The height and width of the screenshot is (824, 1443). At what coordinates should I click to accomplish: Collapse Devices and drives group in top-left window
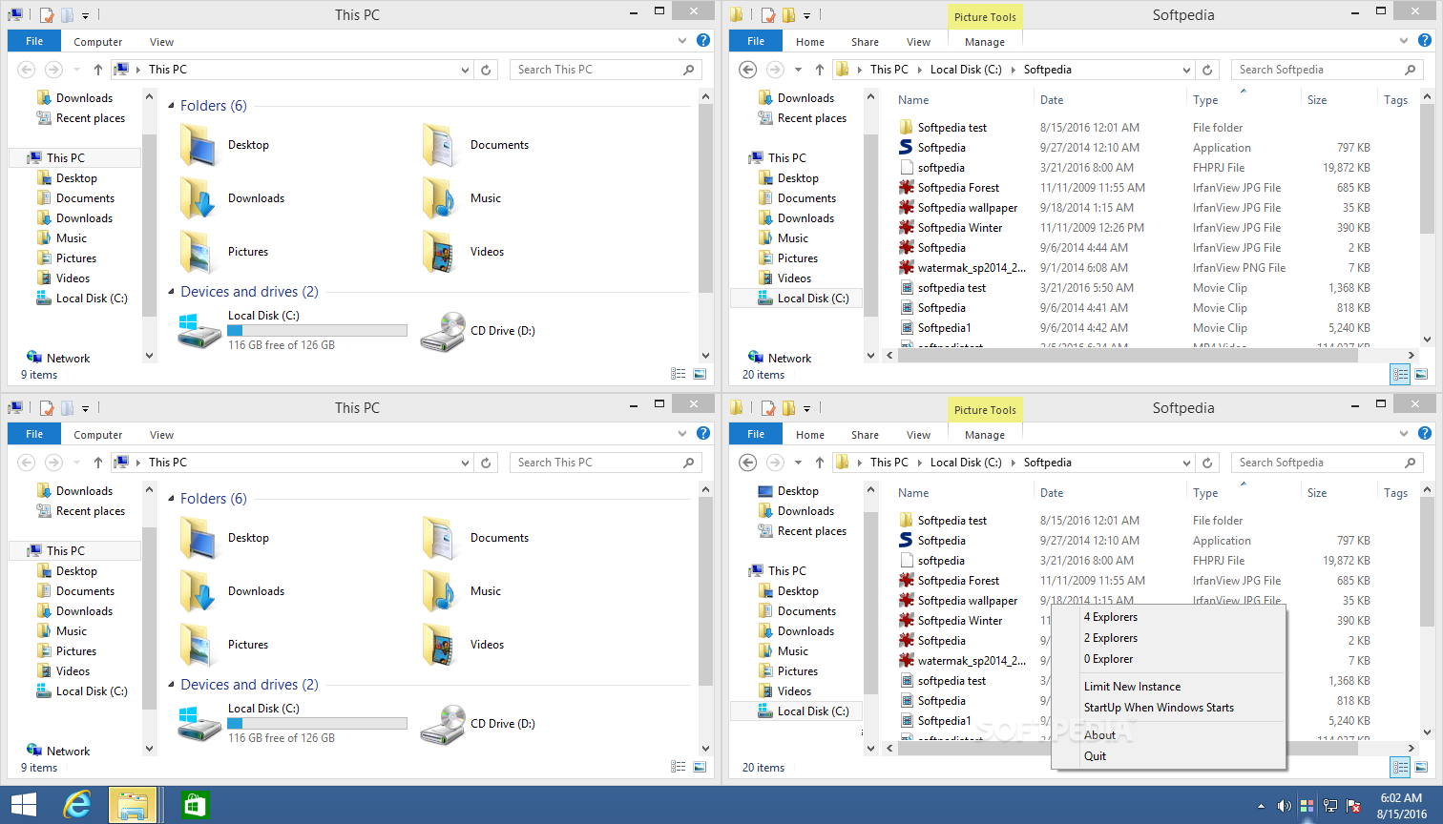(172, 292)
